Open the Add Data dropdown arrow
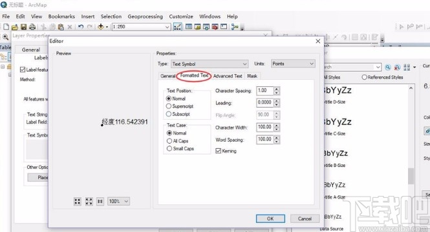Viewport: 430px width, 232px height. click(x=107, y=27)
